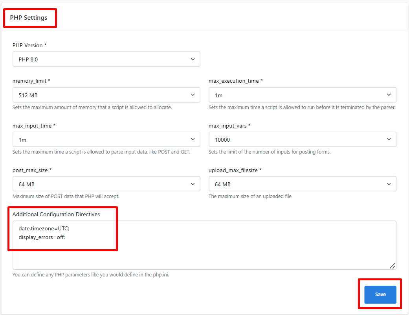
Task: Click the 'max_input_time *' label
Action: point(34,126)
